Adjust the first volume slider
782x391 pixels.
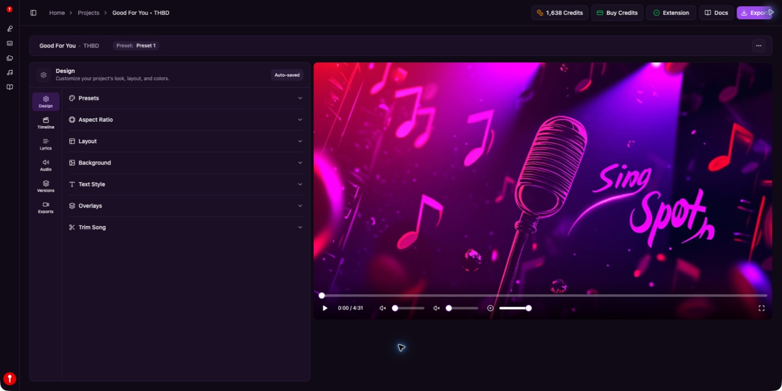pos(408,308)
